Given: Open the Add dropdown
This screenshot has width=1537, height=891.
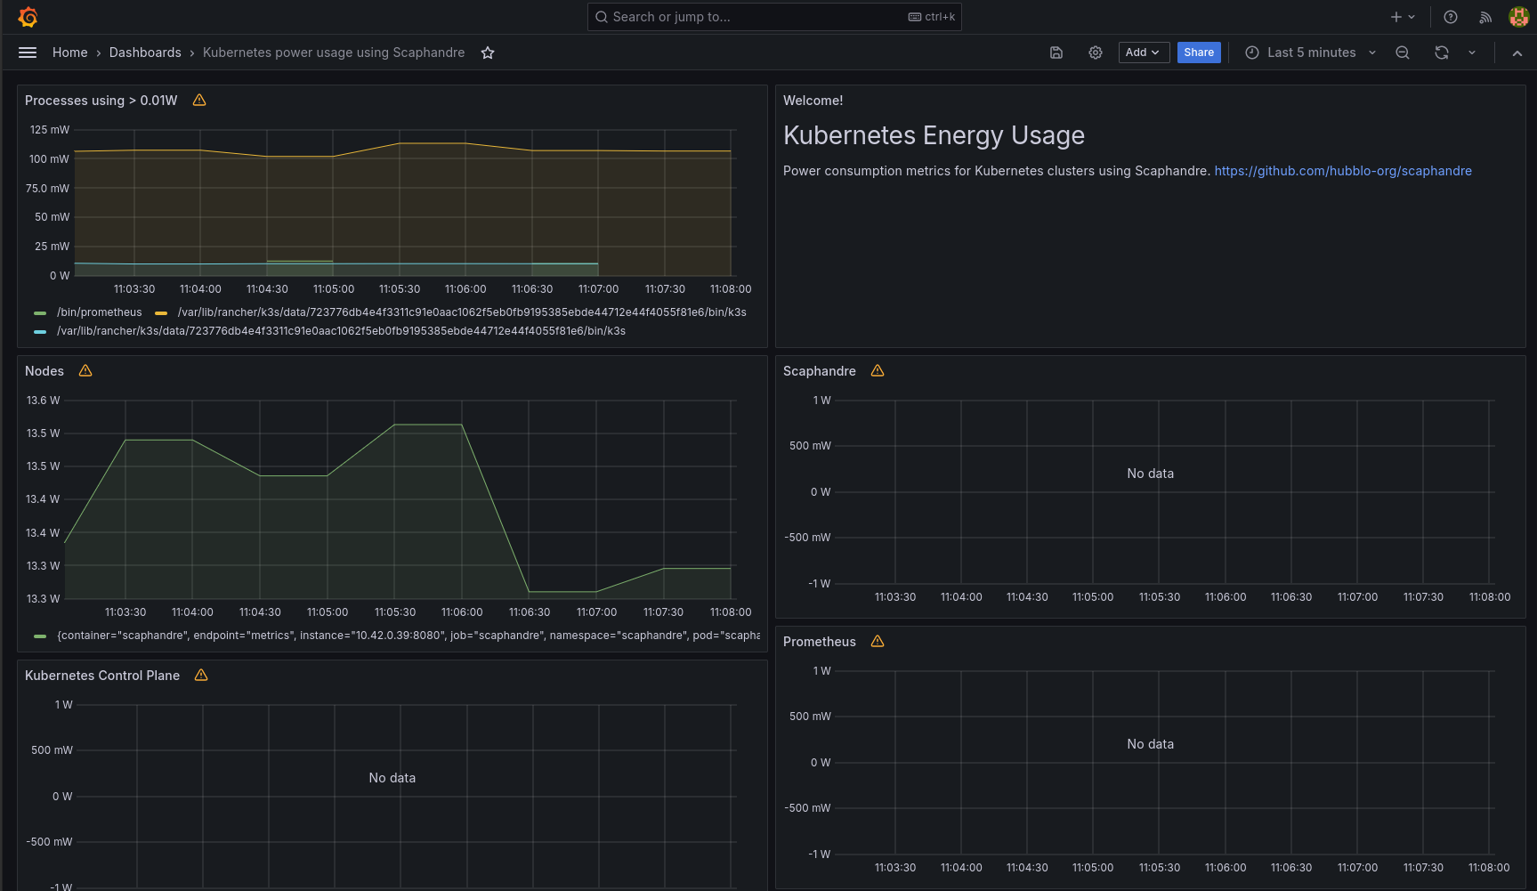Looking at the screenshot, I should 1144,53.
